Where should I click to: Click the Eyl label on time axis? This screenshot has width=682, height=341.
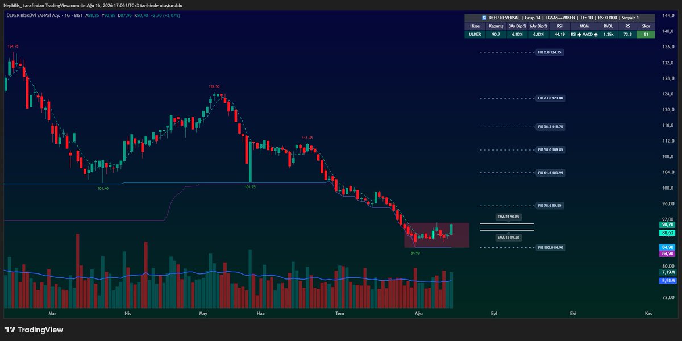tap(494, 313)
